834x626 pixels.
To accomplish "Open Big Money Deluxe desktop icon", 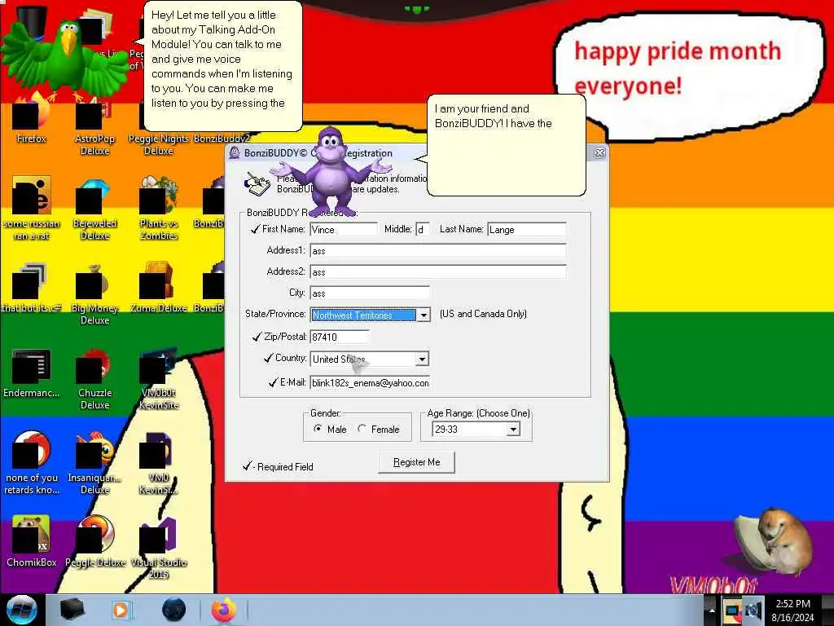I will [94, 293].
